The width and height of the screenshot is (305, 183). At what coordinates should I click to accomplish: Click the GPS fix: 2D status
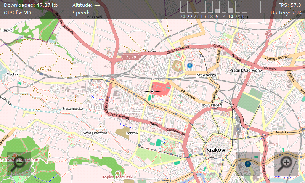point(17,13)
